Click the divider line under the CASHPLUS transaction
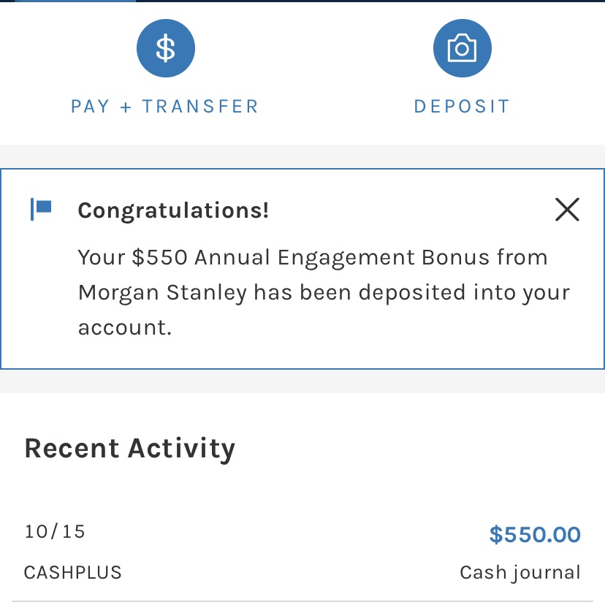 (x=302, y=601)
